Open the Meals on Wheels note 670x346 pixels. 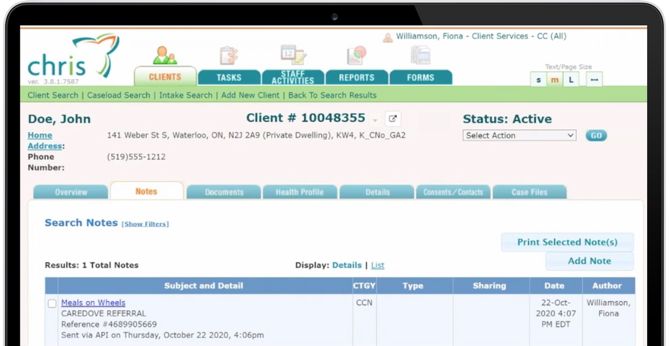[93, 303]
